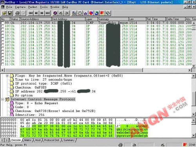Tick the checkbox on the second packet row
The height and width of the screenshot is (147, 196).
2,26
